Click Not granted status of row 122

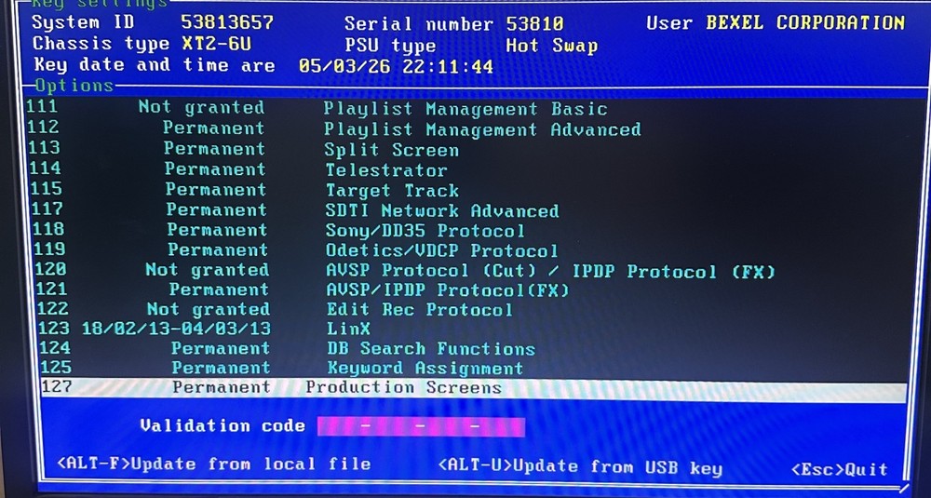coord(209,309)
